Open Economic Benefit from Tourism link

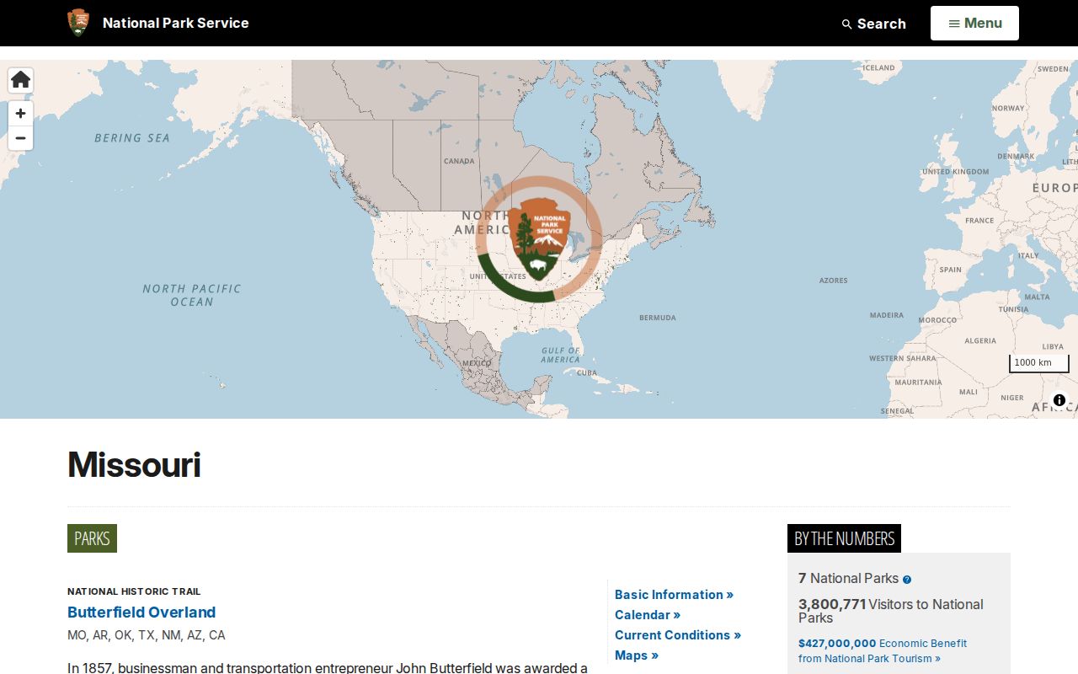pos(883,650)
